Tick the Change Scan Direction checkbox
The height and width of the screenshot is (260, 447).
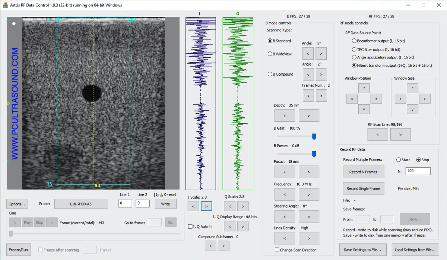coord(277,250)
